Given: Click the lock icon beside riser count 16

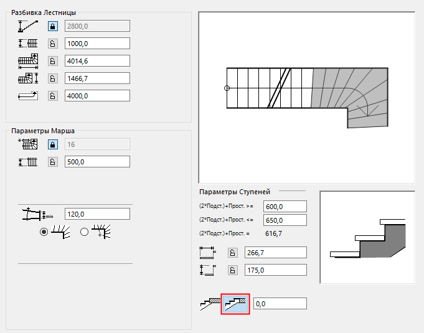Looking at the screenshot, I should point(53,144).
